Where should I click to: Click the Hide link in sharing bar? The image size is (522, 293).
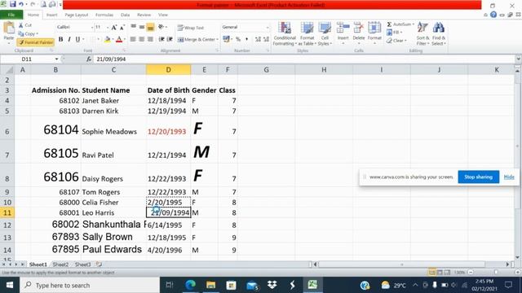(x=509, y=177)
